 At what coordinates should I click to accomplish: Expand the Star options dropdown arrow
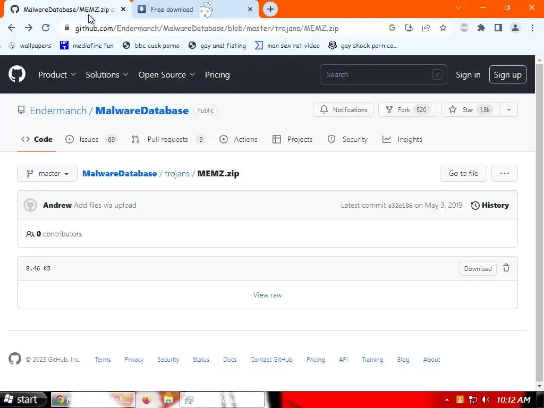pos(508,109)
